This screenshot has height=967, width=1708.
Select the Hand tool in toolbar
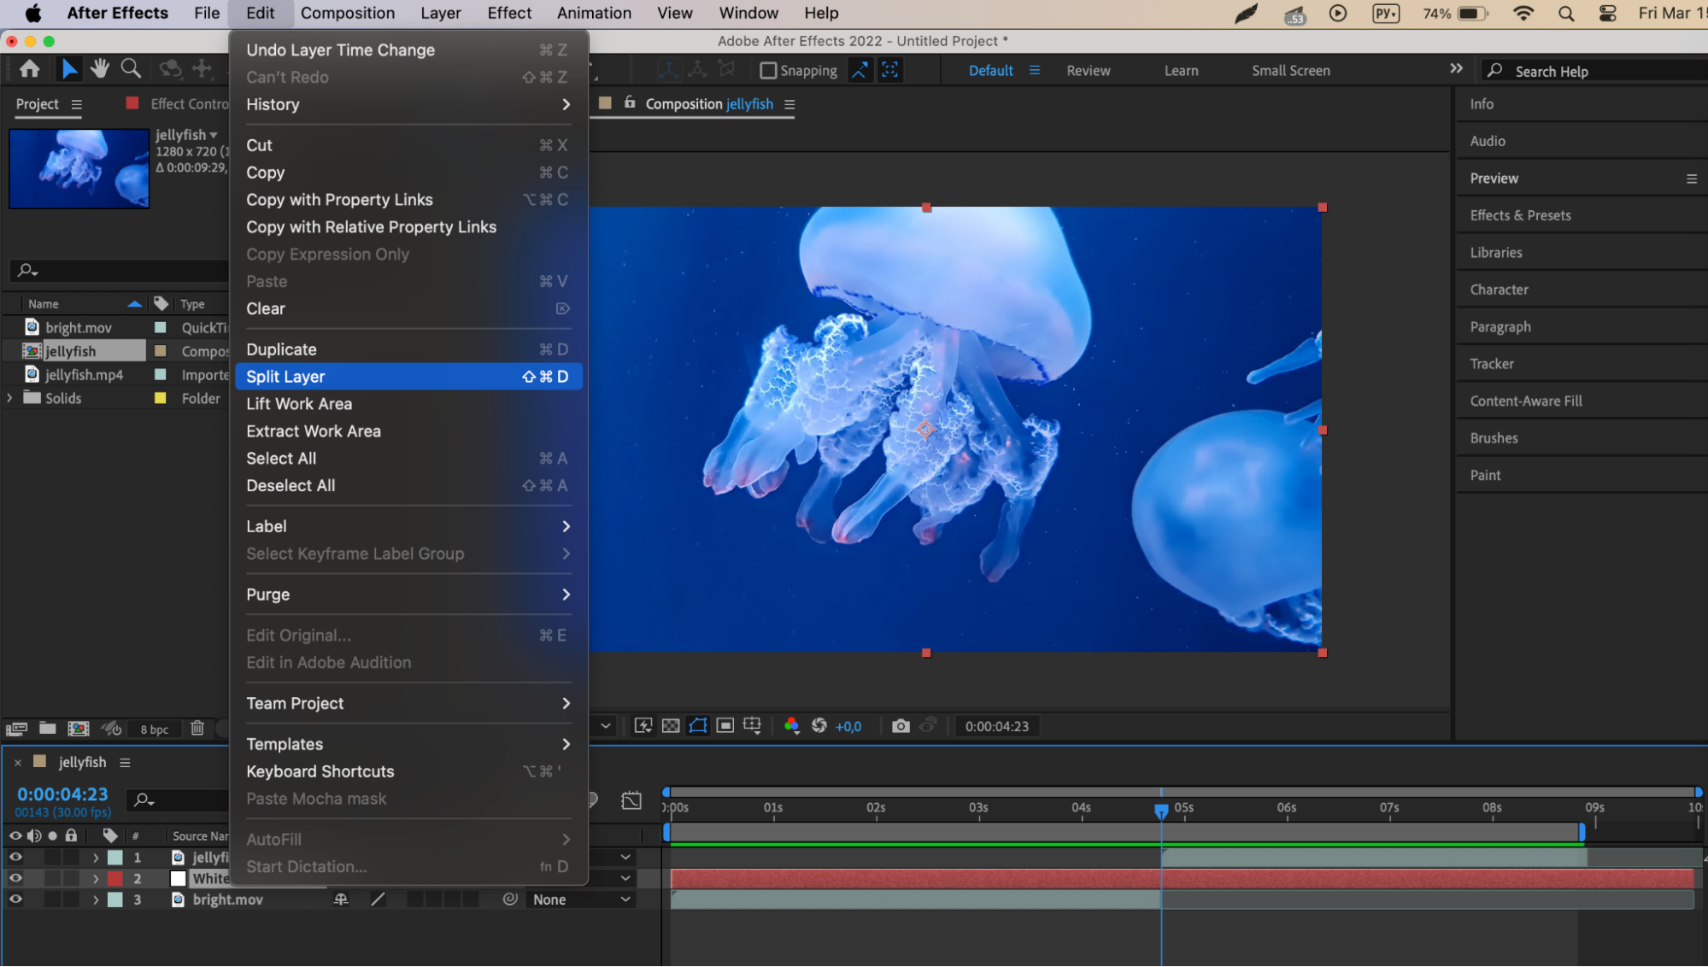pyautogui.click(x=100, y=68)
